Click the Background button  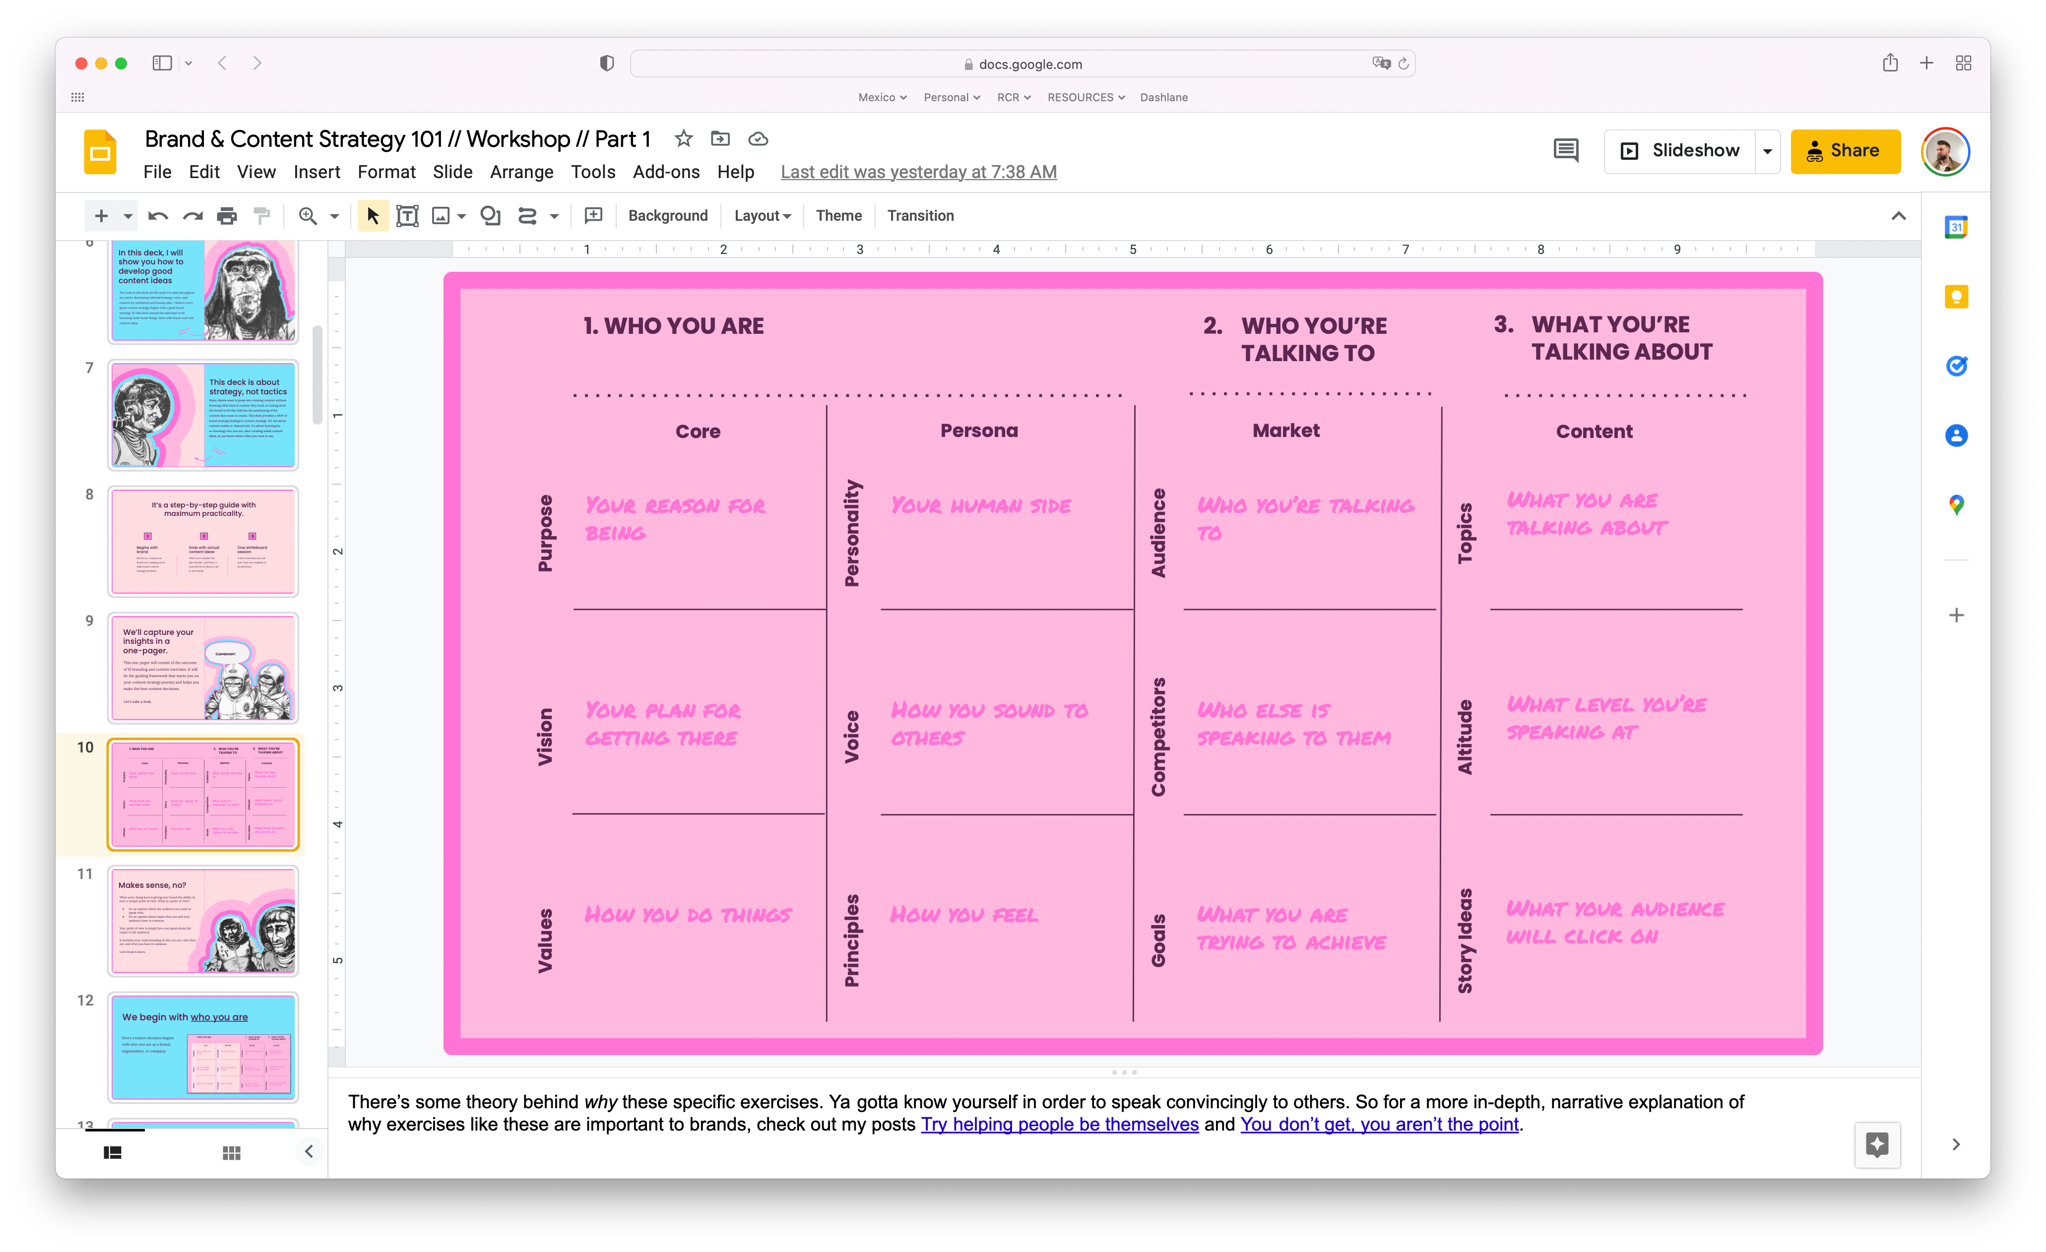[x=668, y=216]
